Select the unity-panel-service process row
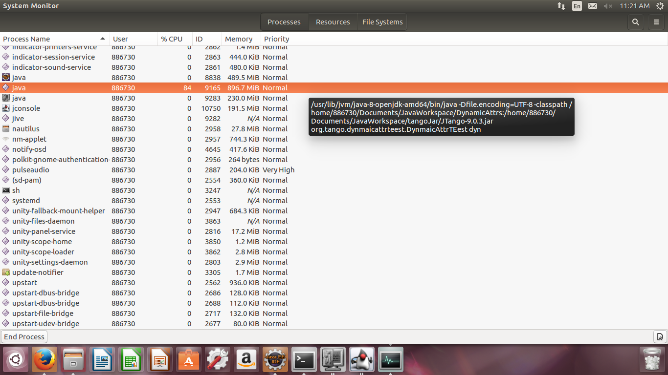Image resolution: width=668 pixels, height=375 pixels. coord(334,231)
